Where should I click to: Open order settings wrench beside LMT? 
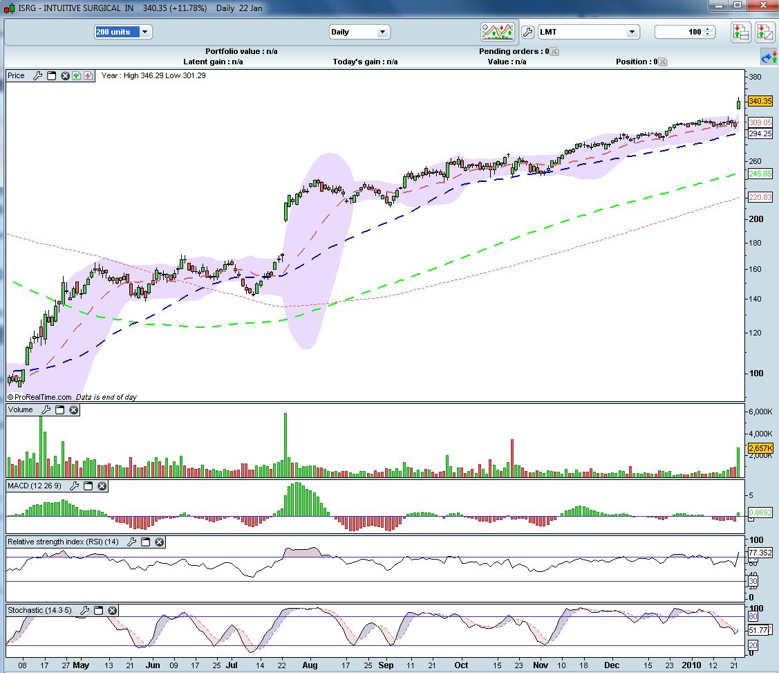pyautogui.click(x=527, y=32)
